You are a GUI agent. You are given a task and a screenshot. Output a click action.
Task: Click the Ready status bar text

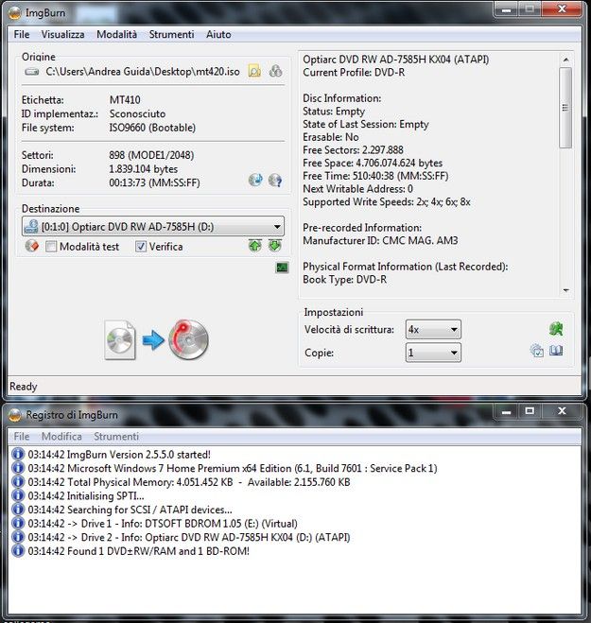click(x=23, y=387)
